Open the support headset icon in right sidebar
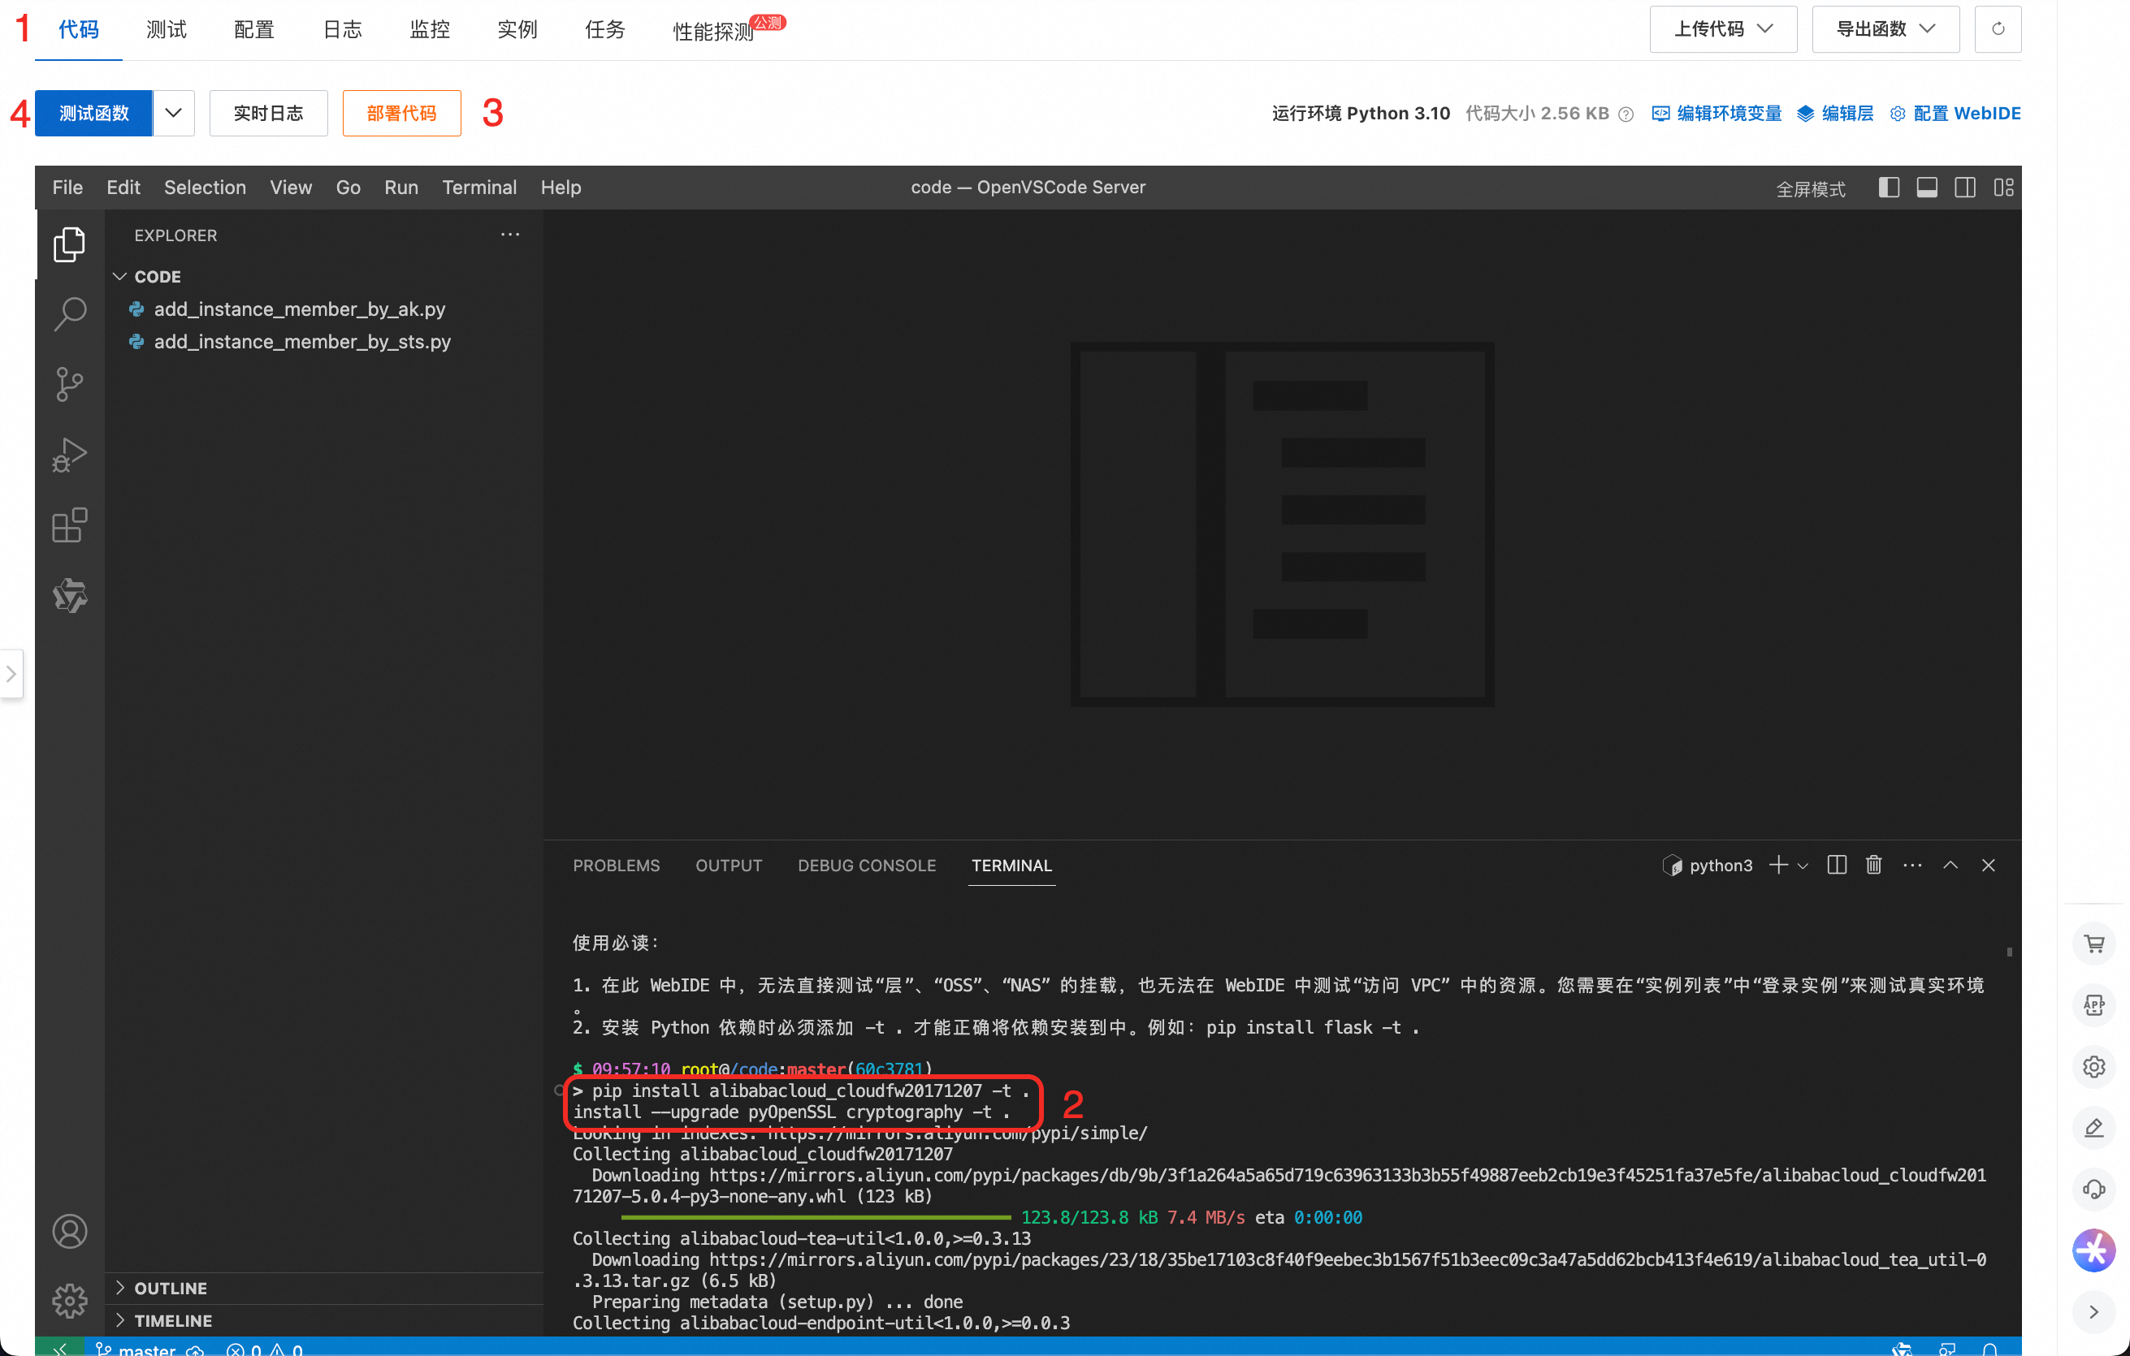The image size is (2130, 1356). pyautogui.click(x=2093, y=1190)
